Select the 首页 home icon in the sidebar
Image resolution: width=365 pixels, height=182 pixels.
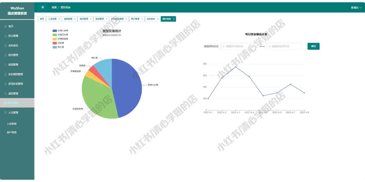click(5, 26)
